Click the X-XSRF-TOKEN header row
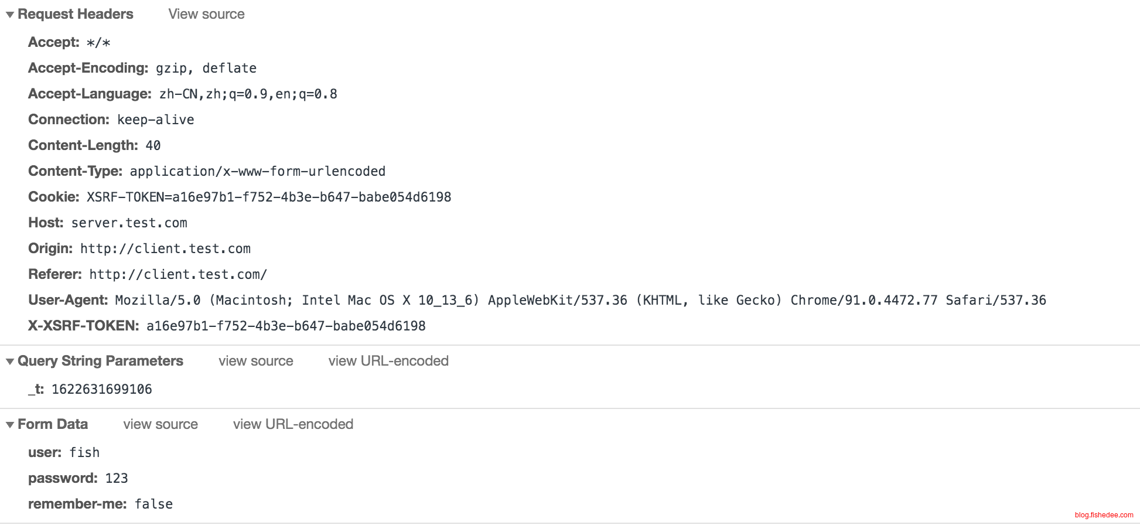This screenshot has height=525, width=1140. [227, 326]
